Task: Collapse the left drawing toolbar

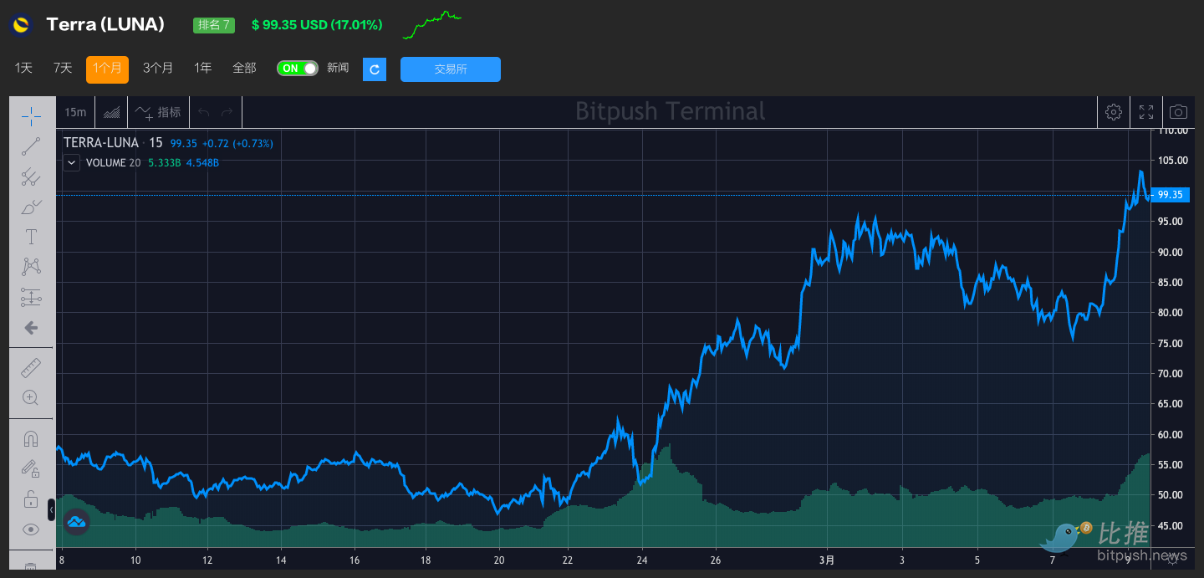Action: tap(51, 509)
